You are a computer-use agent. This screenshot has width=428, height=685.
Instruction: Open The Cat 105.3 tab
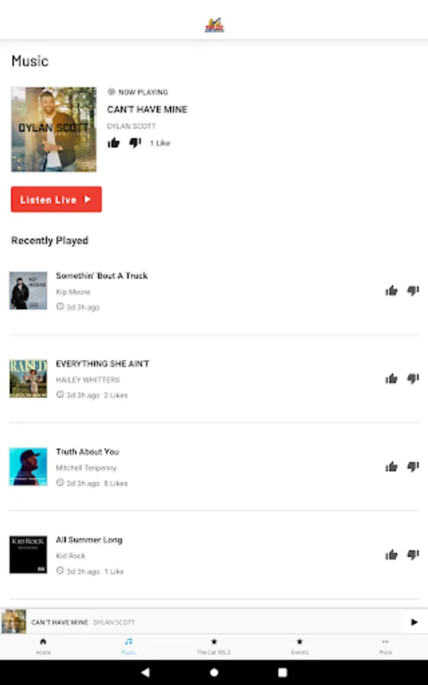pyautogui.click(x=214, y=646)
